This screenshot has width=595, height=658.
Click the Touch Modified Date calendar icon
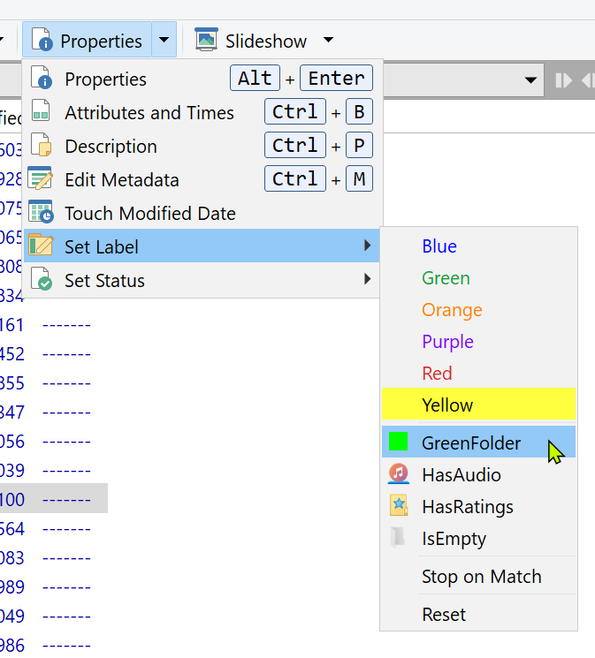pos(42,211)
